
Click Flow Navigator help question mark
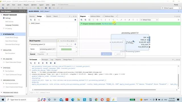24,11
